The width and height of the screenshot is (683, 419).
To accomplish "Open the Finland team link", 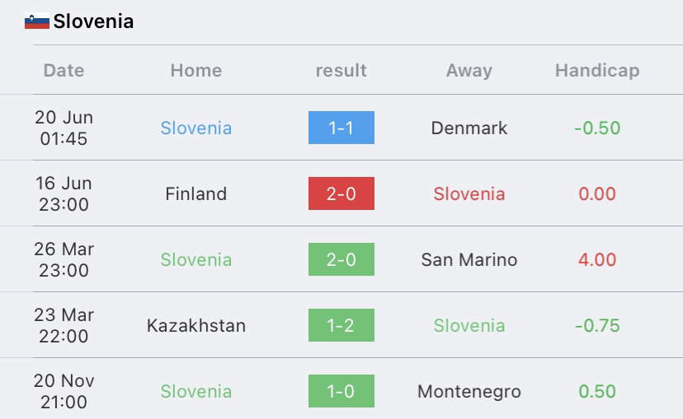I will click(x=196, y=193).
